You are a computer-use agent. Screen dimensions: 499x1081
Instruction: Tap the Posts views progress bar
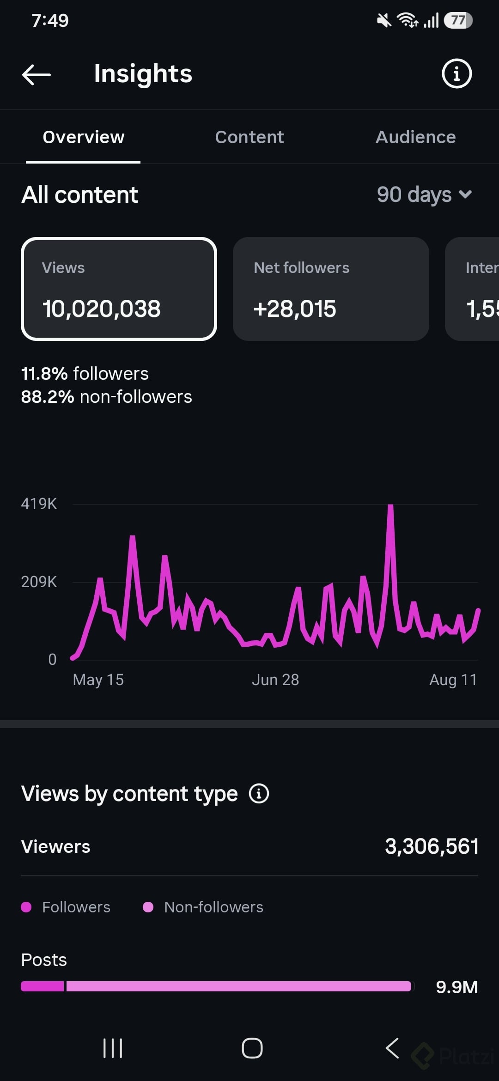(x=216, y=986)
